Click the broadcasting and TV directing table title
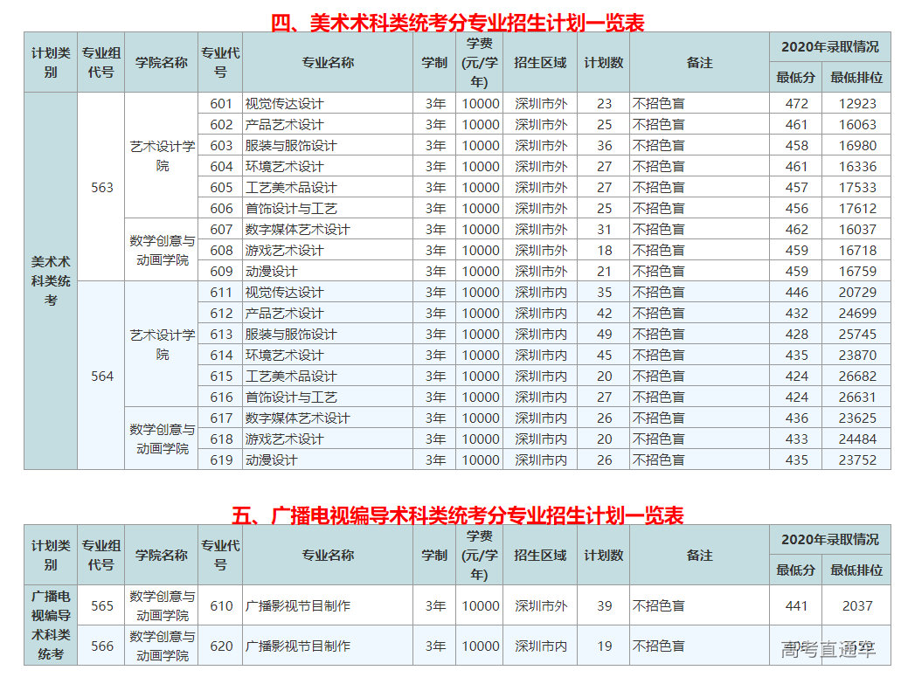Screen dimensions: 901x684 click(457, 515)
